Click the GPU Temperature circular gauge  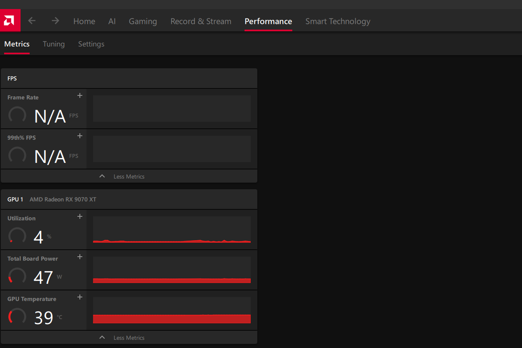(17, 316)
